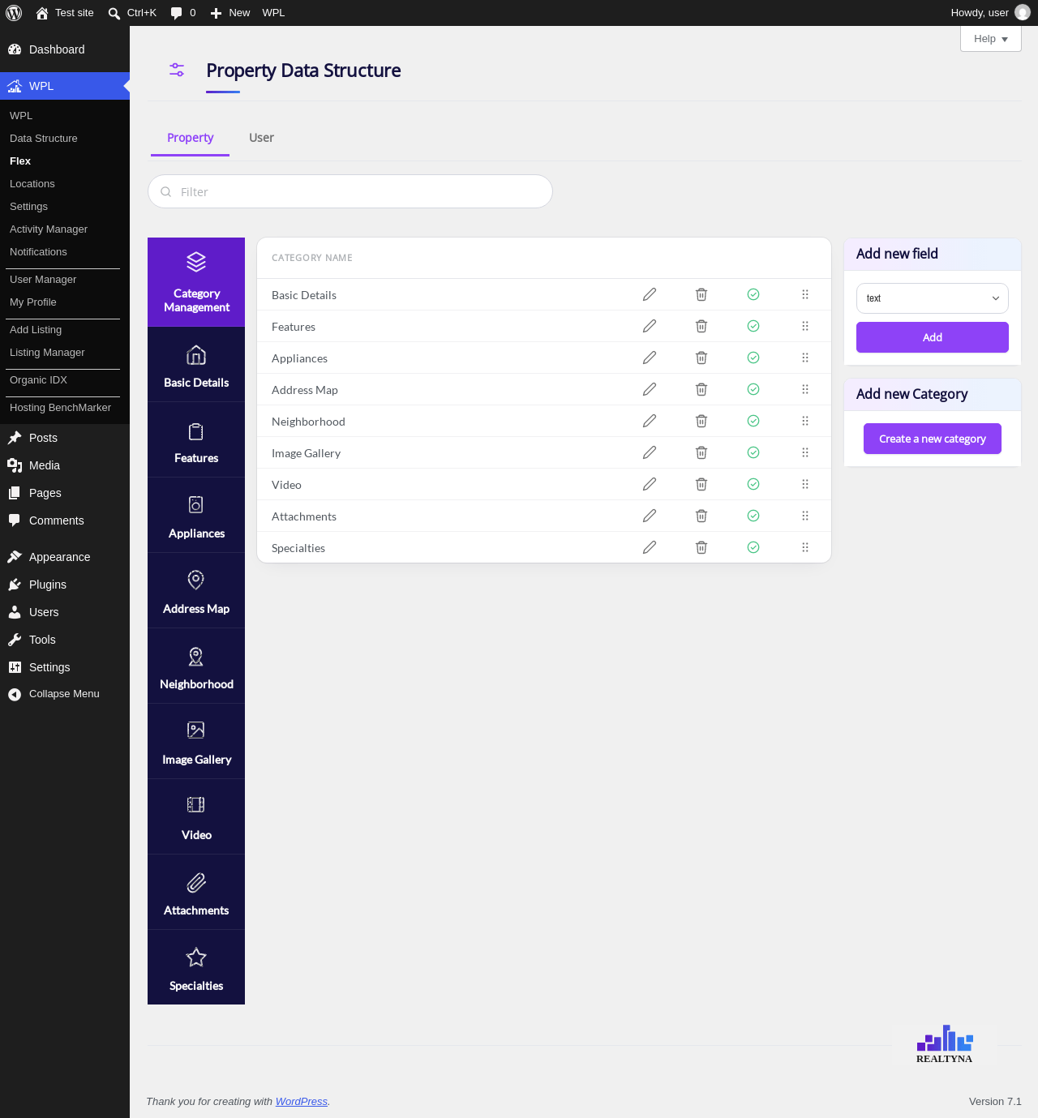Open the Image Gallery sidebar section

[x=196, y=742]
